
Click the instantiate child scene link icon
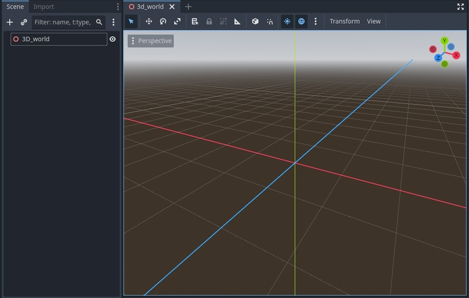tap(24, 22)
